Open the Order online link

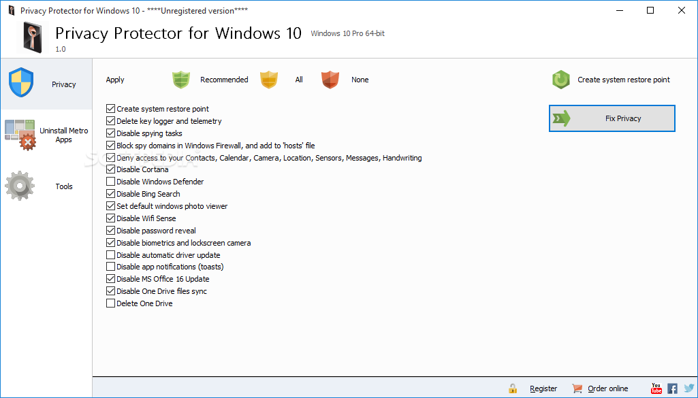click(607, 388)
